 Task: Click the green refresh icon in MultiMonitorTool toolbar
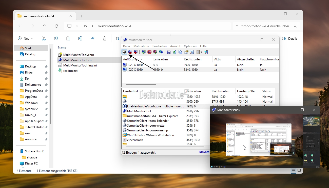pos(174,52)
